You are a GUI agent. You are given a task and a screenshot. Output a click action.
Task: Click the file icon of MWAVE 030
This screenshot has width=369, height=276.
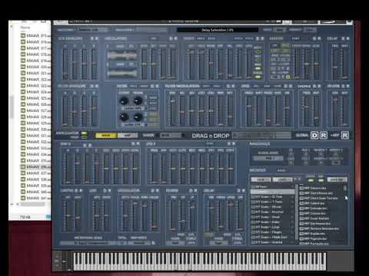point(23,130)
